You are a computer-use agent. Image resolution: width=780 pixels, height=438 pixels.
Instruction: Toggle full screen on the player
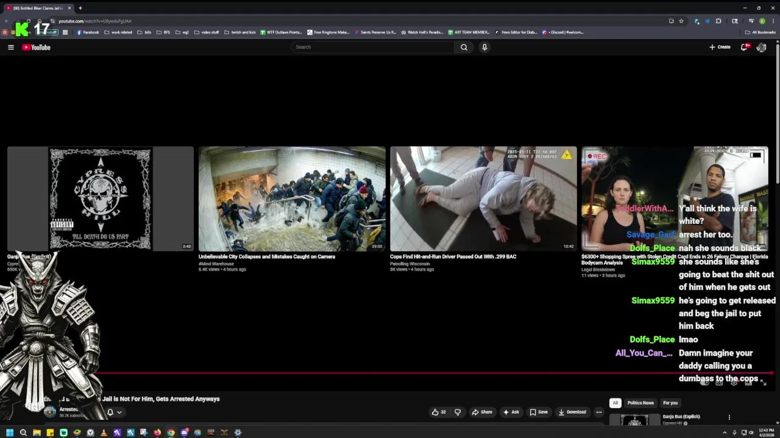pos(763,382)
